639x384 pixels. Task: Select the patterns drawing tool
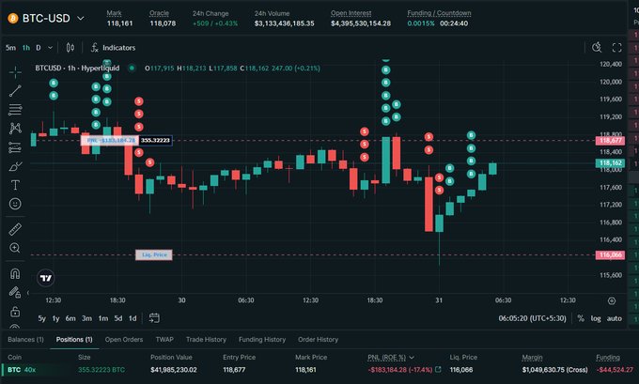[15, 129]
